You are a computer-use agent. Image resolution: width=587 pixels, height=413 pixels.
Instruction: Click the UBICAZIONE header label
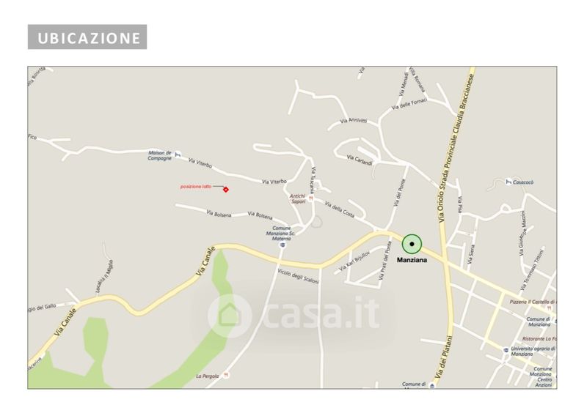click(x=87, y=37)
